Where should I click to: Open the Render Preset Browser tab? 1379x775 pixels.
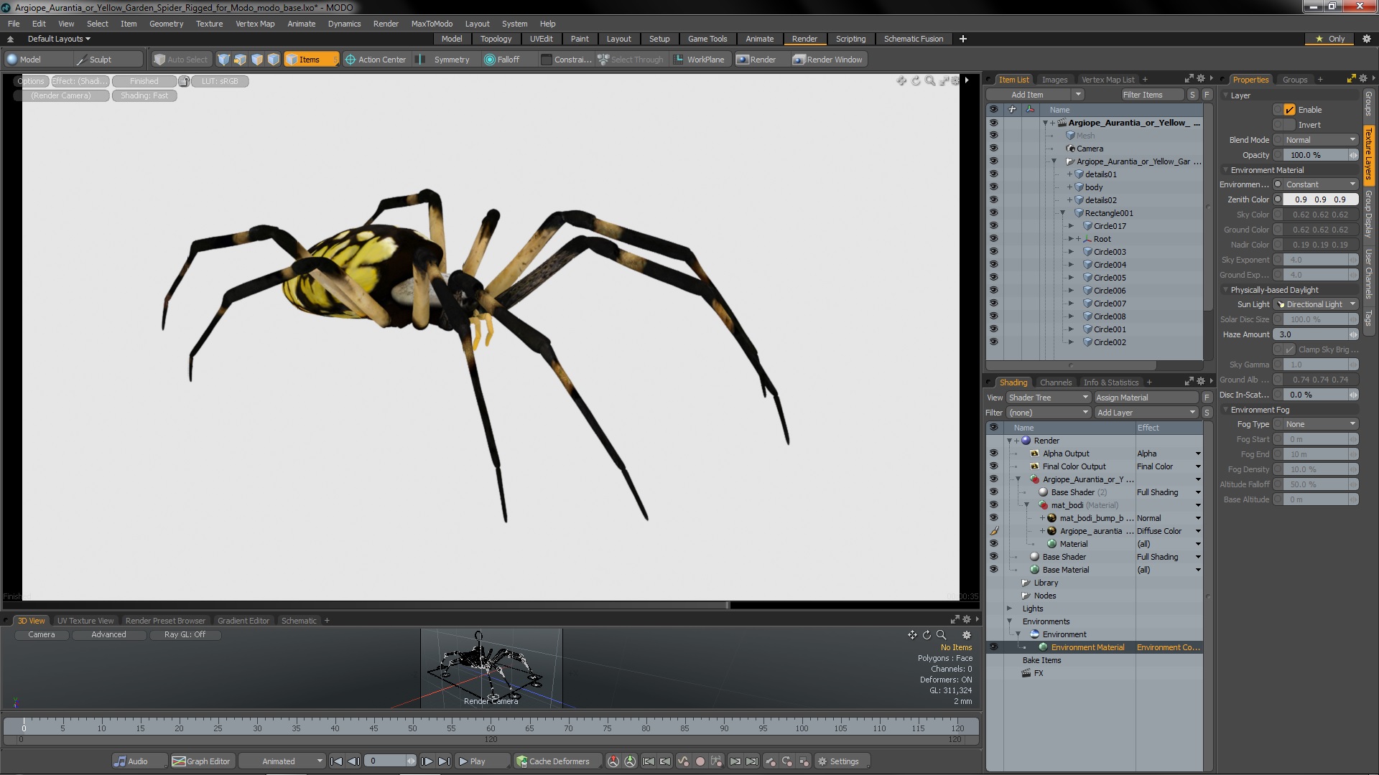(165, 621)
